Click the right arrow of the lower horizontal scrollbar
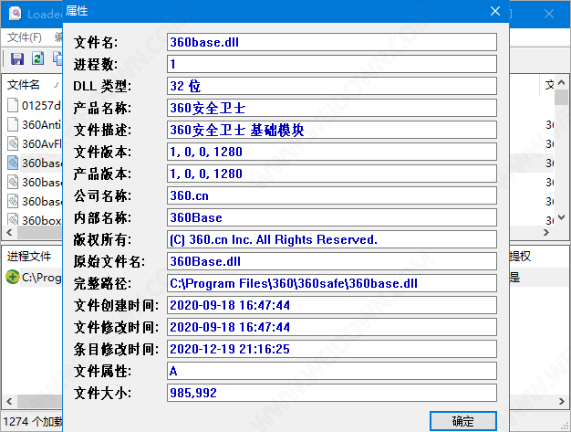 tap(561, 401)
